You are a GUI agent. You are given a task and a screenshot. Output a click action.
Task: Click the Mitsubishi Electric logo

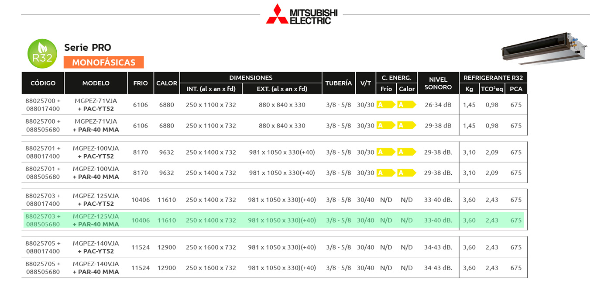click(x=302, y=14)
